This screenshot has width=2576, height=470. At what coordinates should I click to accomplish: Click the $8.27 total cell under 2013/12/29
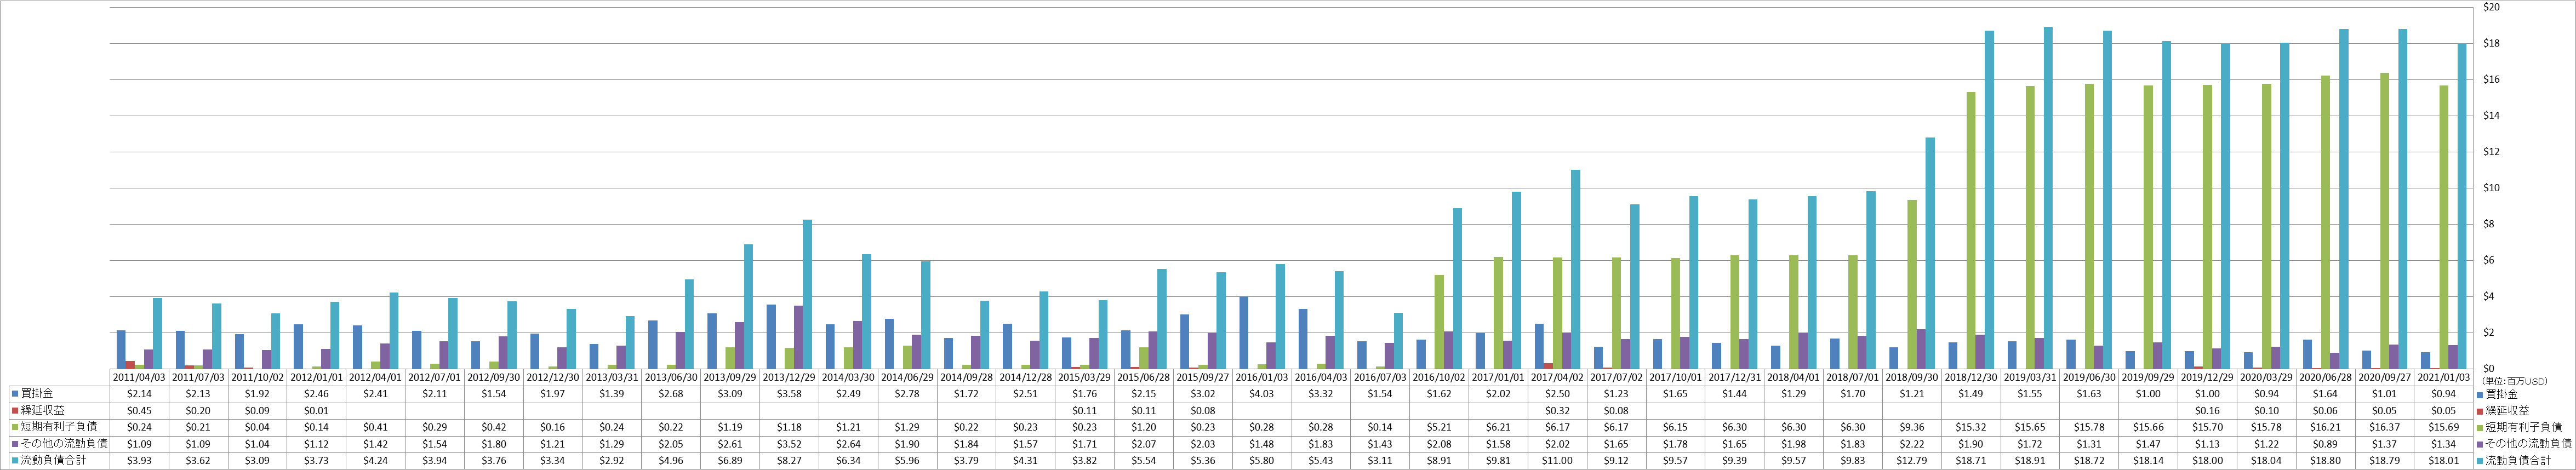pos(789,460)
